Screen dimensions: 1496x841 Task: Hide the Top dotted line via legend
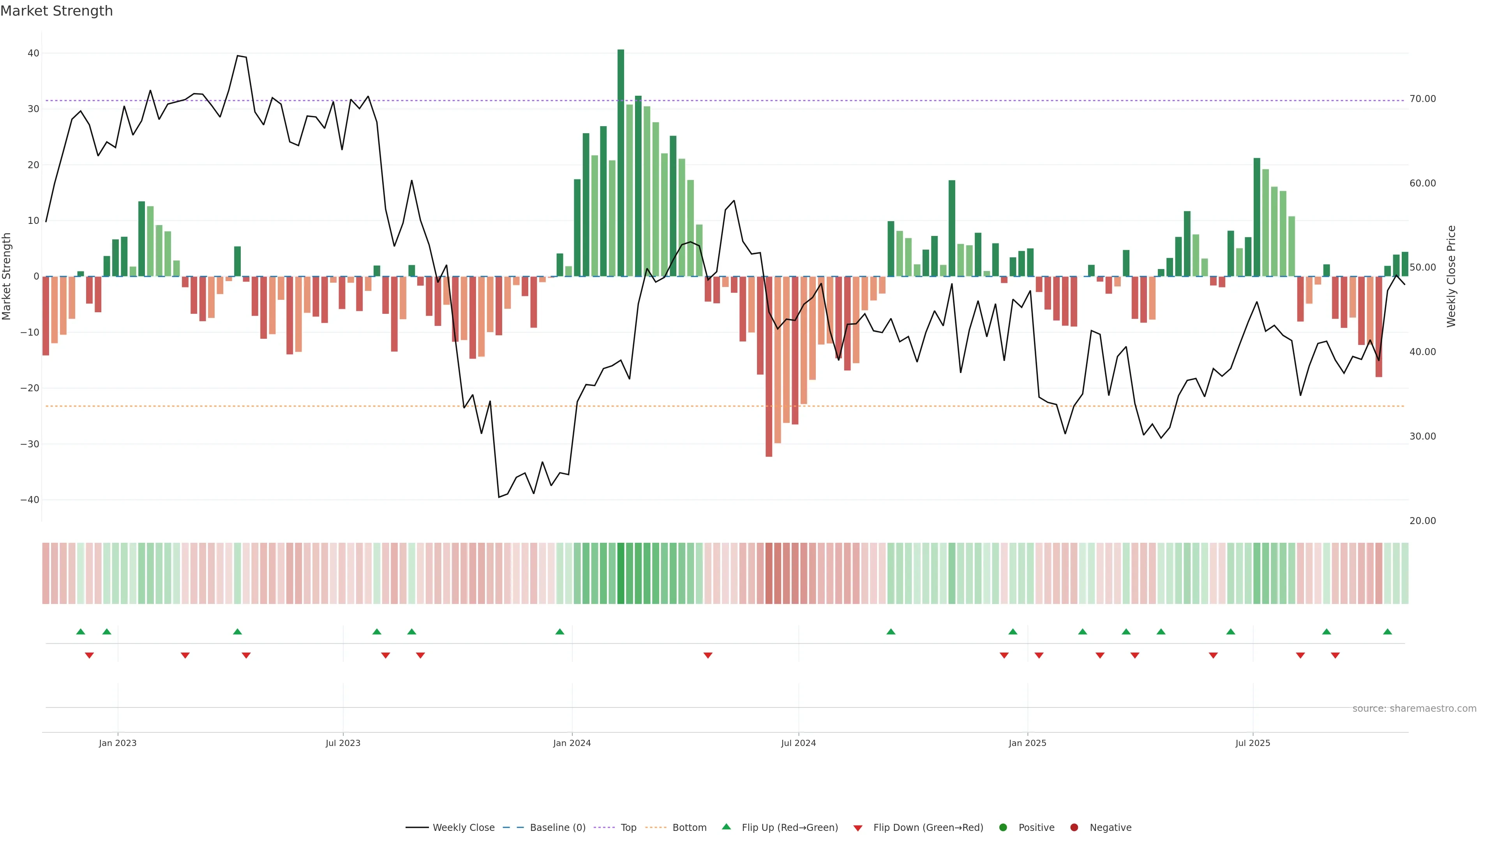tap(628, 828)
